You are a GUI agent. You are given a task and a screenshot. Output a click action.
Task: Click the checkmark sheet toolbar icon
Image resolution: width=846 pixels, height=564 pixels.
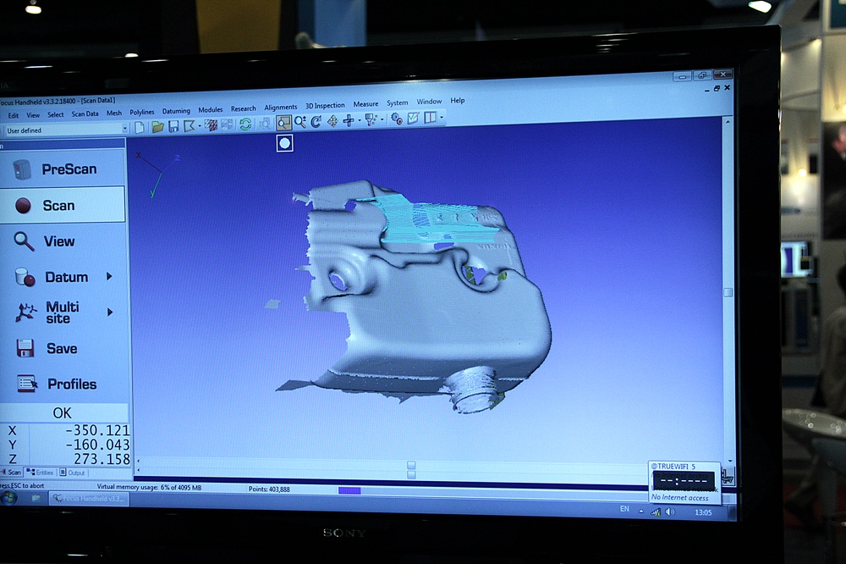click(414, 118)
